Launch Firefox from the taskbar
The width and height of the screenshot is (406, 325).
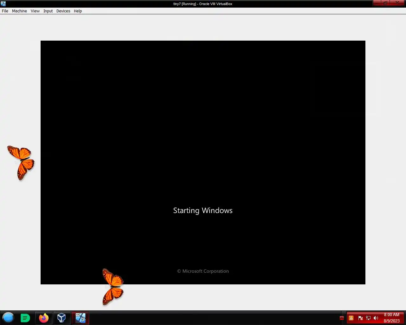44,318
